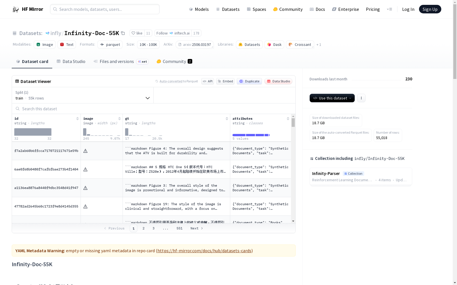Viewport: 457px width, 285px height.
Task: Click the attributes classes distribution bar
Action: tap(251, 135)
